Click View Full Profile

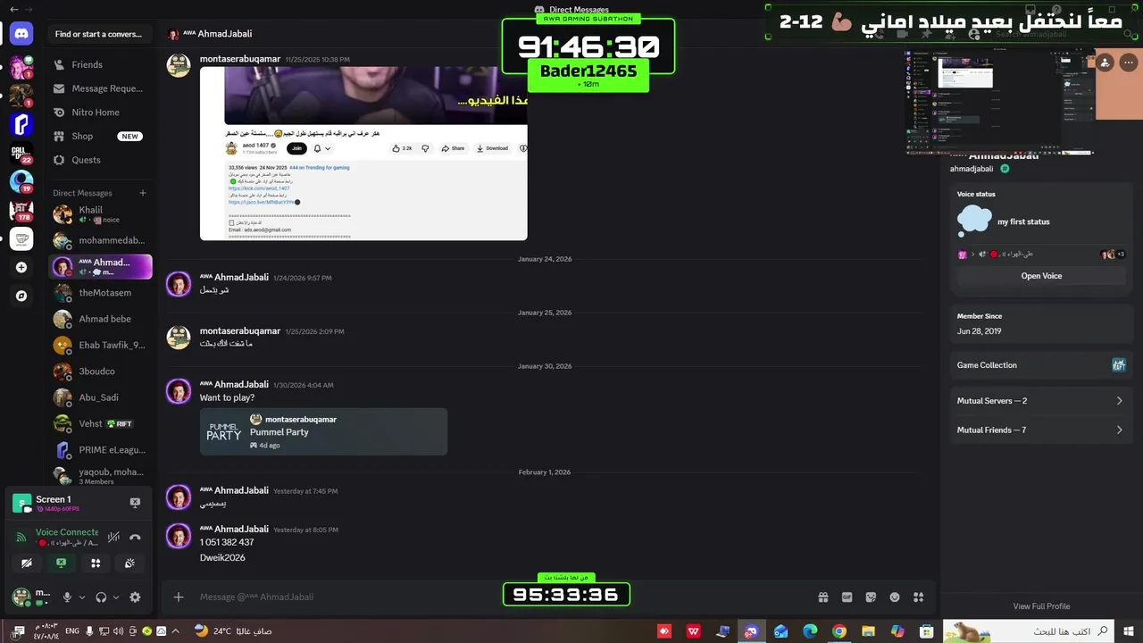1041,606
